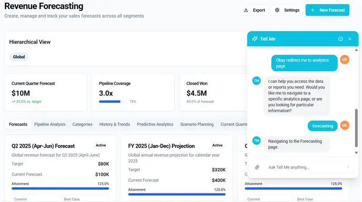Click the orange ME avatar beside forecasting
The height and width of the screenshot is (202, 362).
click(x=345, y=125)
